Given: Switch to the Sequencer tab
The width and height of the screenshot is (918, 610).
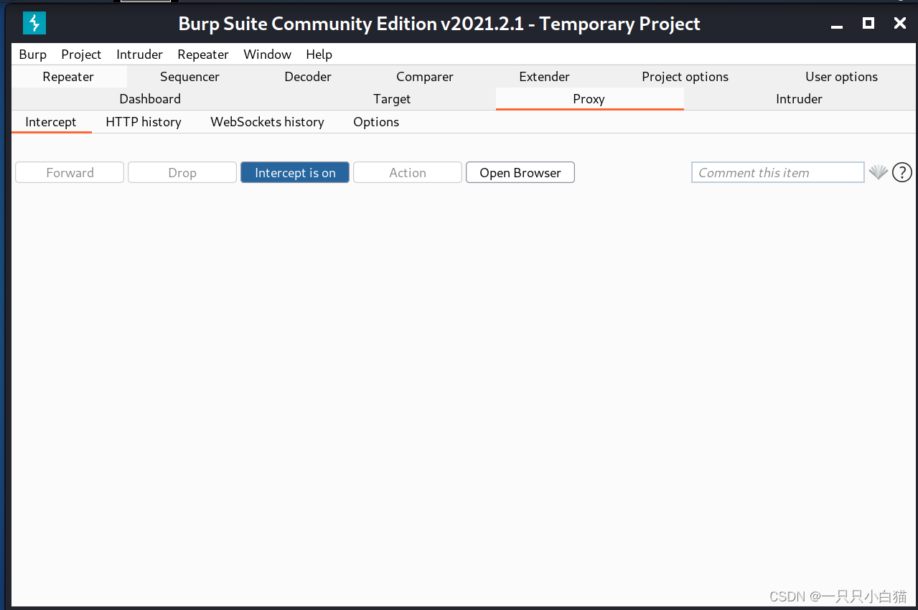Looking at the screenshot, I should pyautogui.click(x=189, y=77).
